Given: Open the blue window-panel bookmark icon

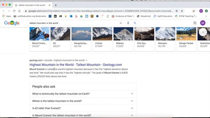Looking at the screenshot, I should click(x=87, y=16).
